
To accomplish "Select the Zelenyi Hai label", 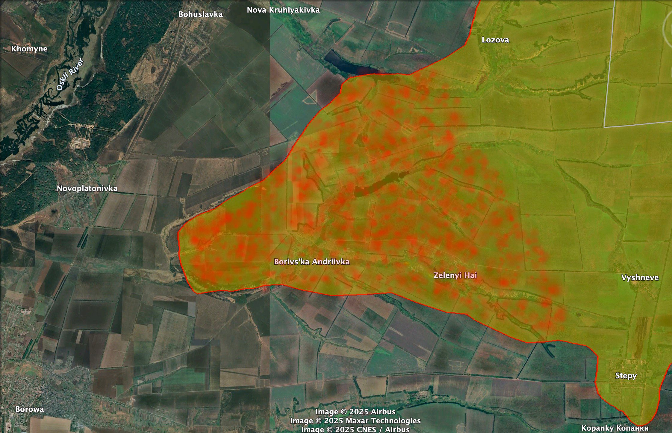I will 455,275.
